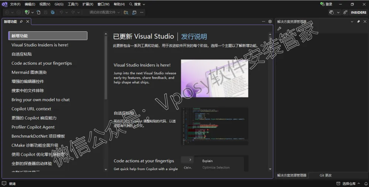369x187 pixels.
Task: Expand the undo history dropdown arrow
Action: coord(66,13)
